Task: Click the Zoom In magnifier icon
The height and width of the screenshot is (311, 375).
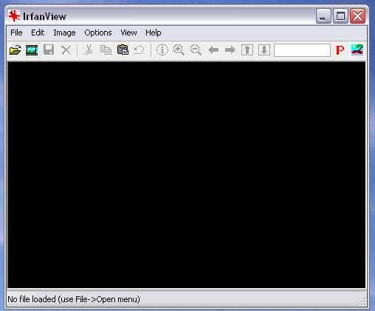Action: point(179,50)
